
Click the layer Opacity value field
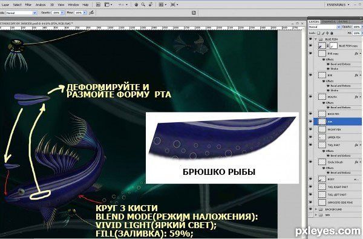click(356, 27)
